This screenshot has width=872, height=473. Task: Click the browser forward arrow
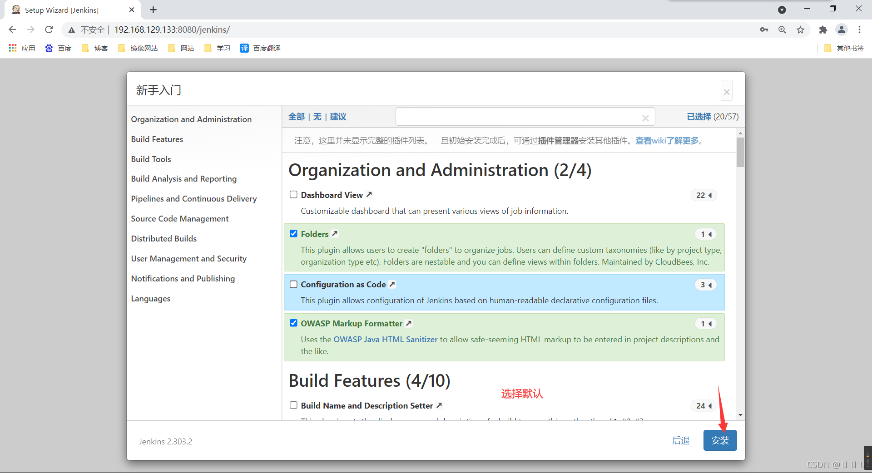click(30, 30)
